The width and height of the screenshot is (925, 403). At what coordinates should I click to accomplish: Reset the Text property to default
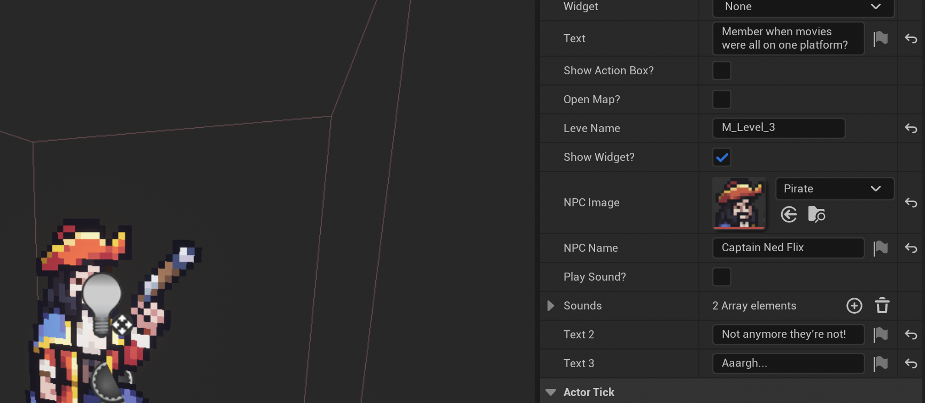pyautogui.click(x=911, y=38)
